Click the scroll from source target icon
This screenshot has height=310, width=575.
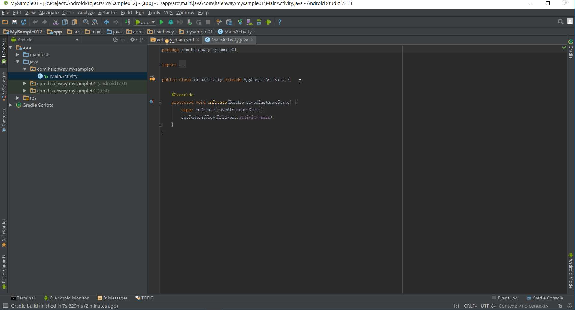pos(115,40)
